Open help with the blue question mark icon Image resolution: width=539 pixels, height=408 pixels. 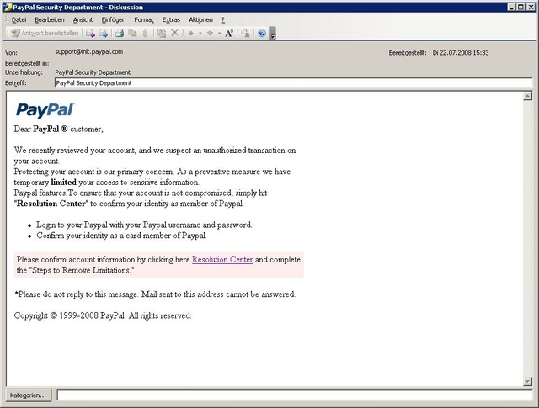262,33
